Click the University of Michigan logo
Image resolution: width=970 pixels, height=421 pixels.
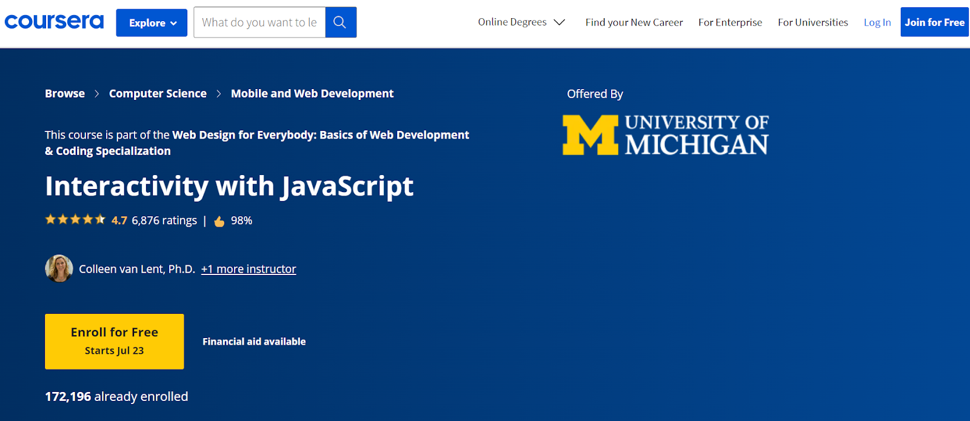click(x=666, y=134)
